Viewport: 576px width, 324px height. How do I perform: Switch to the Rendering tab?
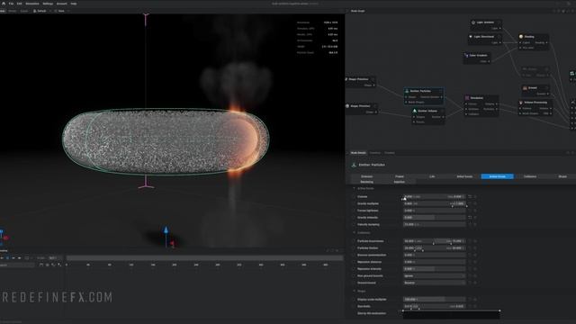(366, 182)
